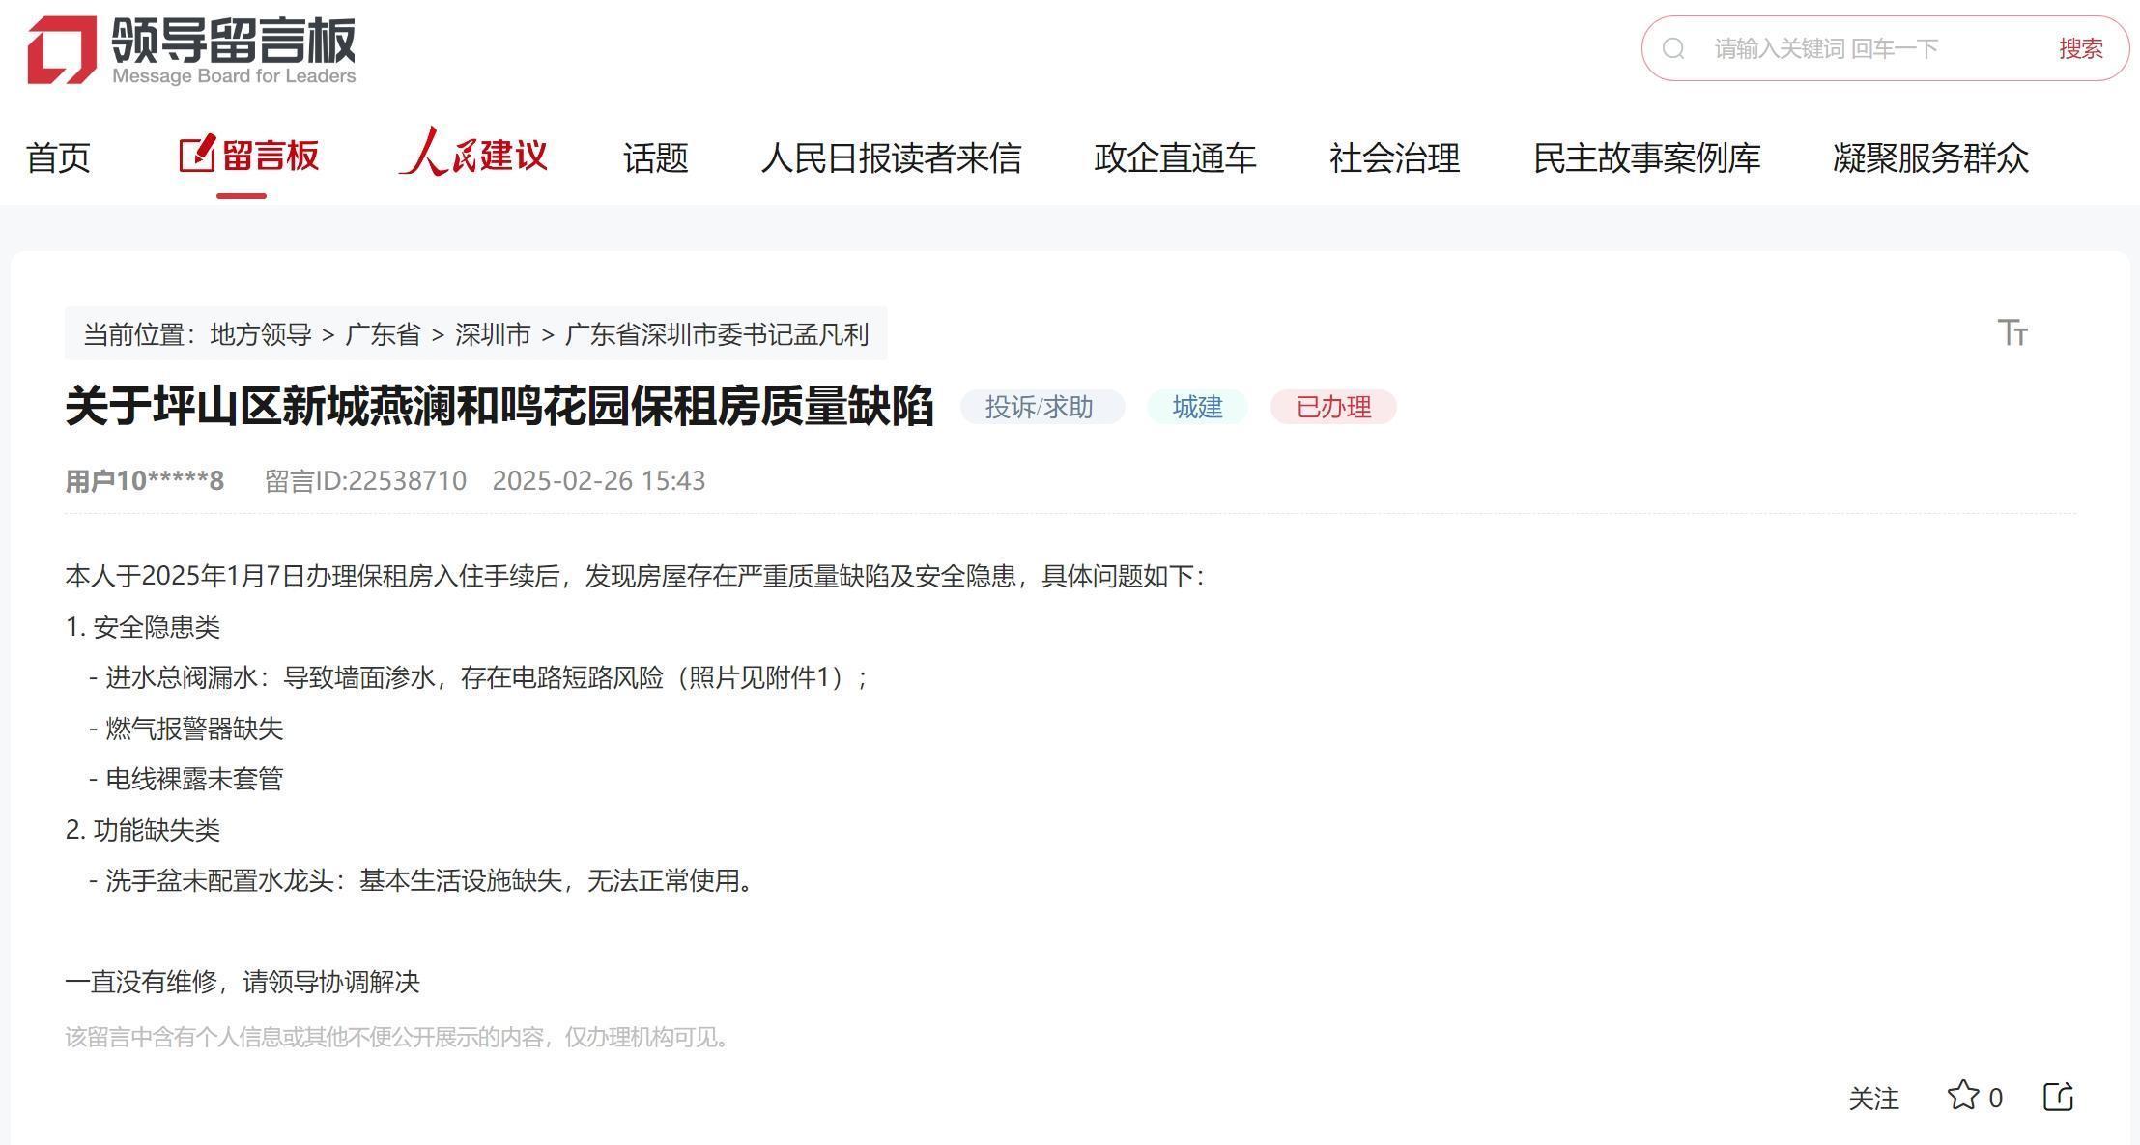Open 政企直通车 navigation item
Viewport: 2140px width, 1145px height.
tap(1175, 157)
